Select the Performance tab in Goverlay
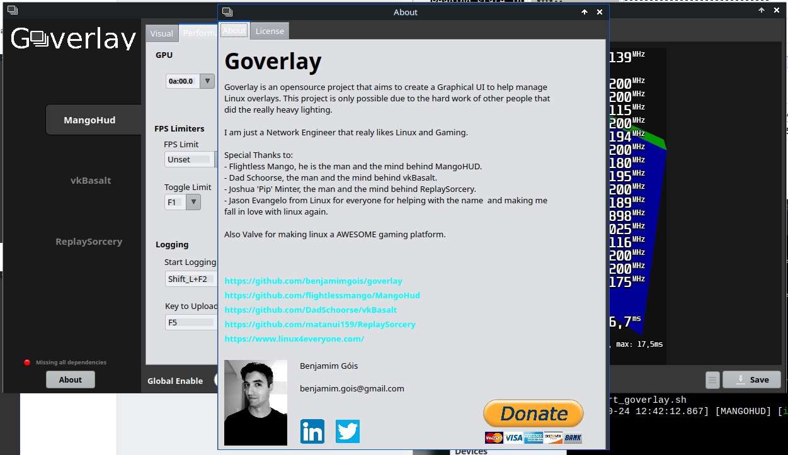This screenshot has height=455, width=788. [x=198, y=33]
